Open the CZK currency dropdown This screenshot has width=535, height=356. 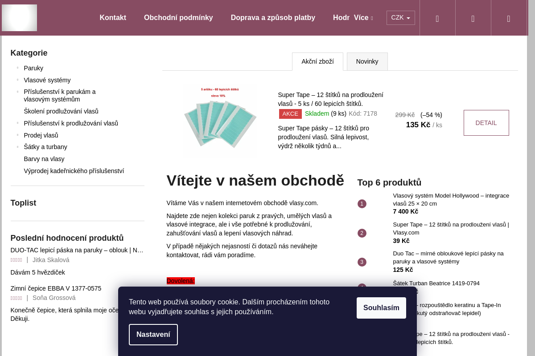point(400,18)
